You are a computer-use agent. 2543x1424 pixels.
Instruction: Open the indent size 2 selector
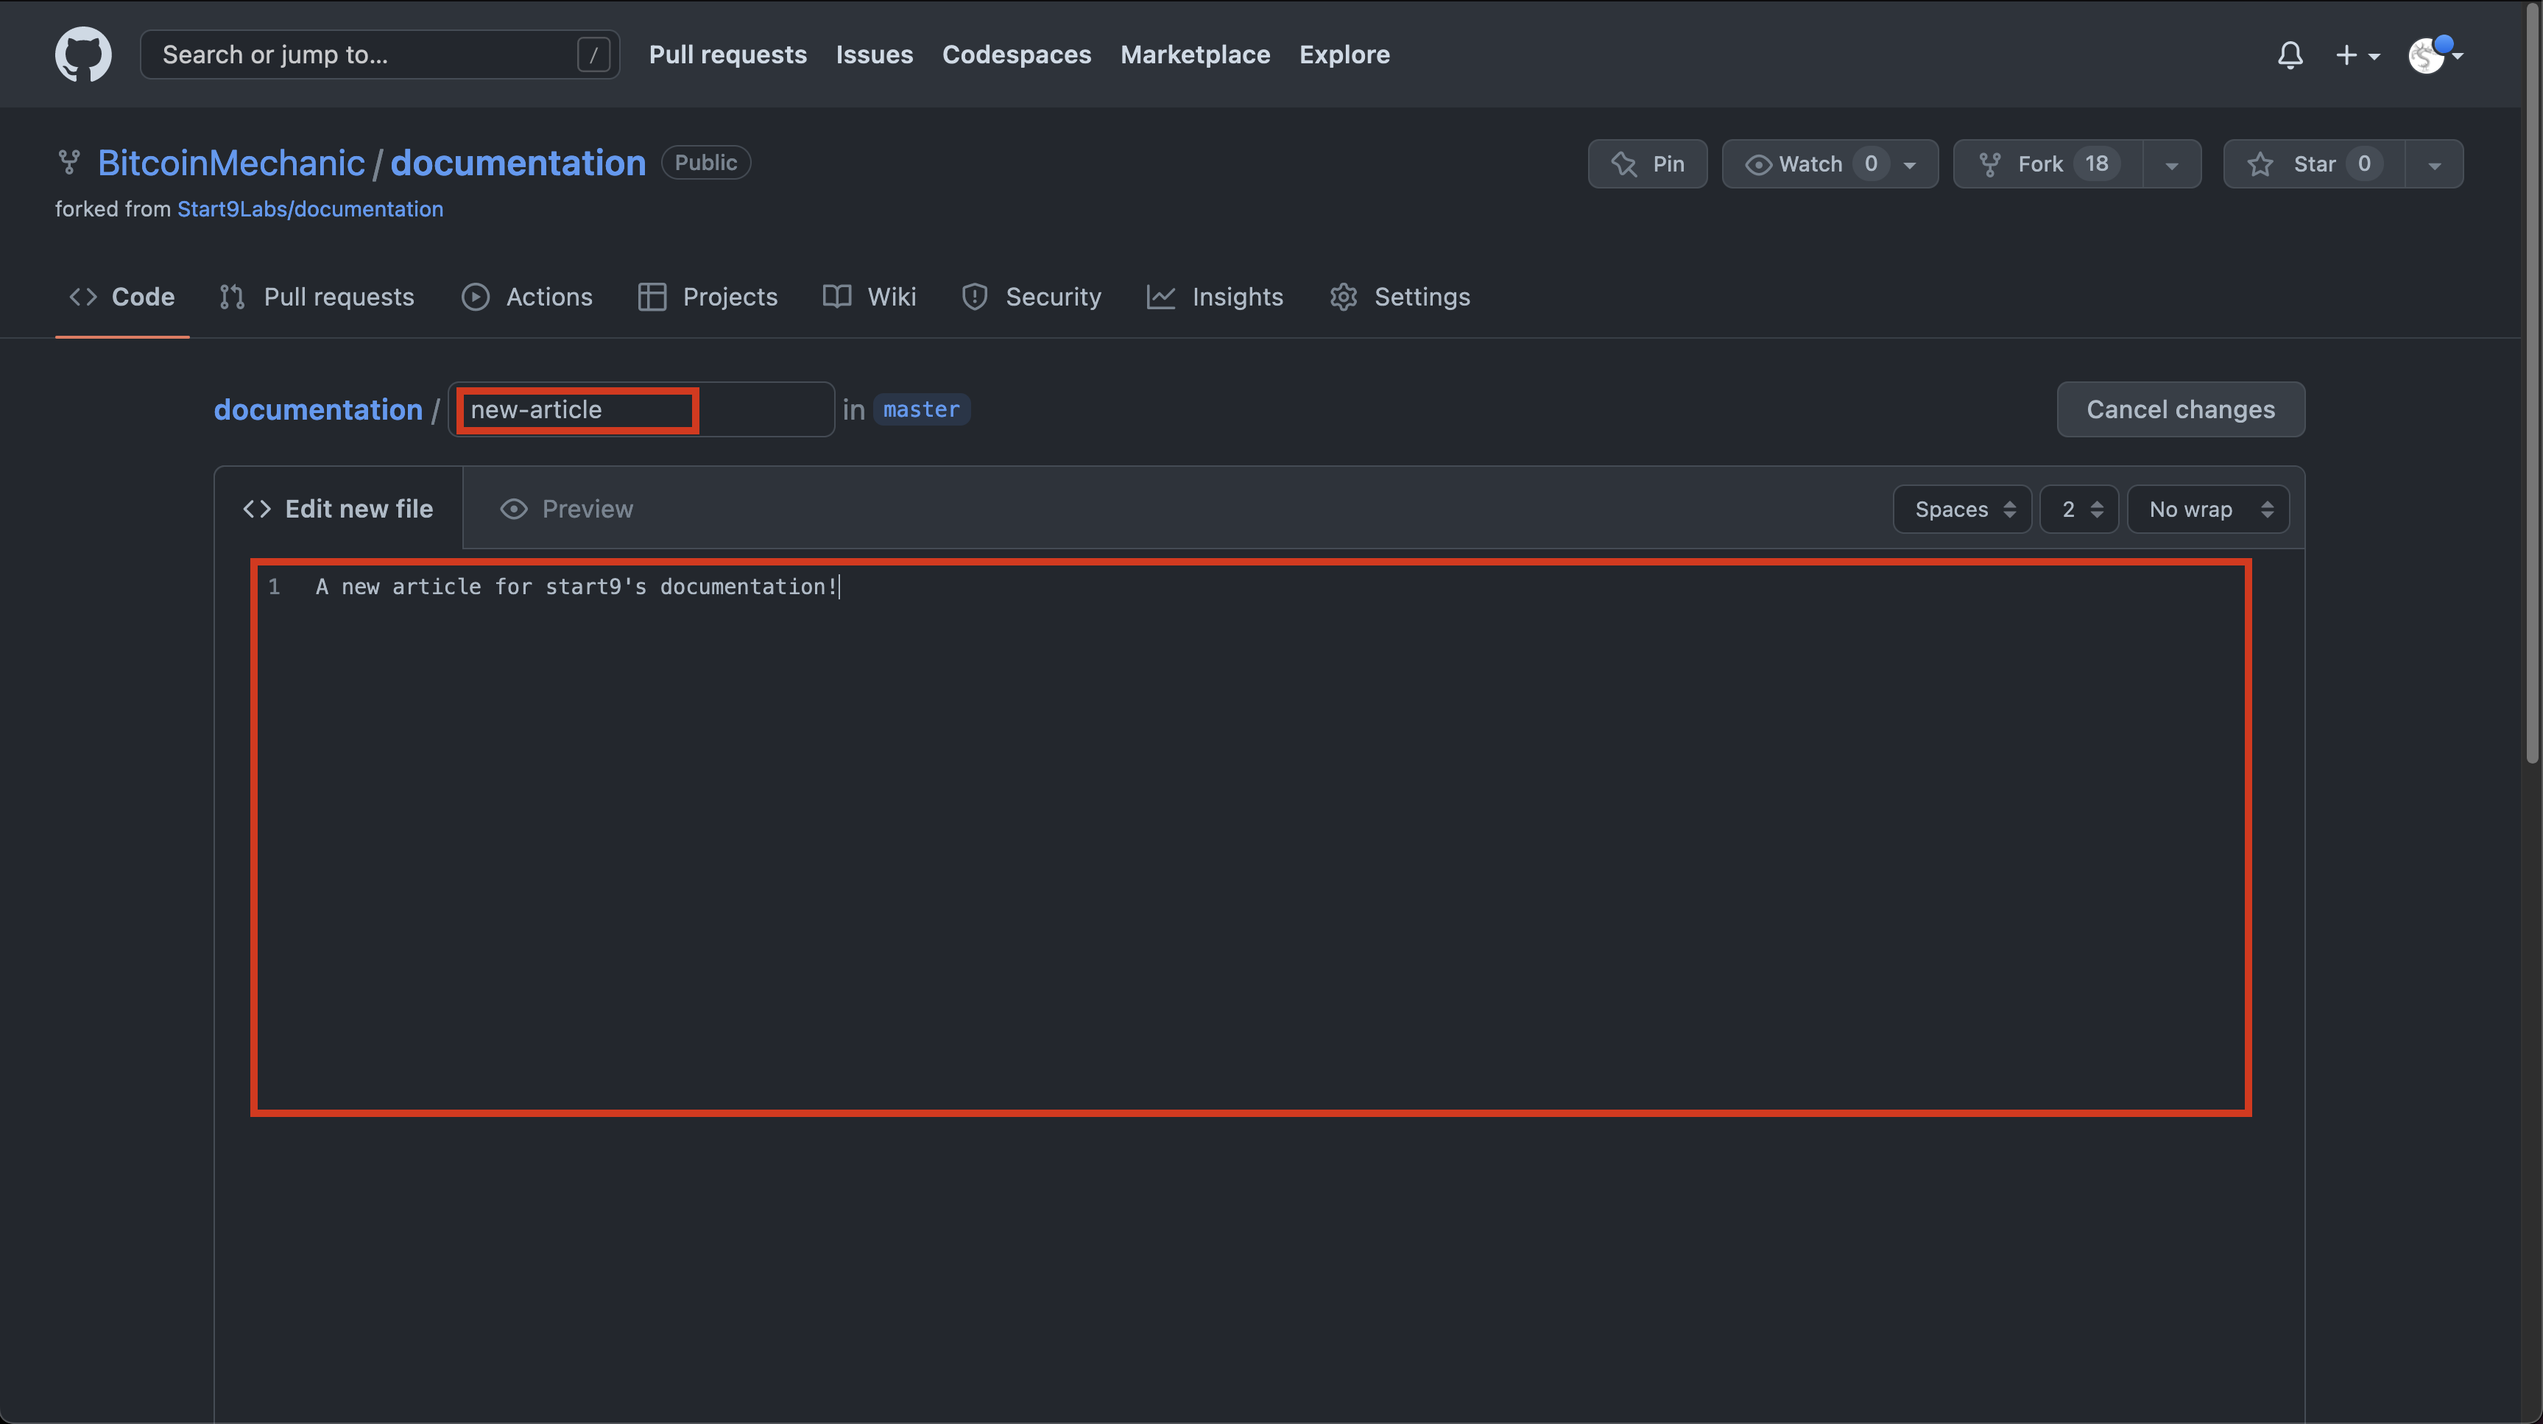pyautogui.click(x=2078, y=510)
